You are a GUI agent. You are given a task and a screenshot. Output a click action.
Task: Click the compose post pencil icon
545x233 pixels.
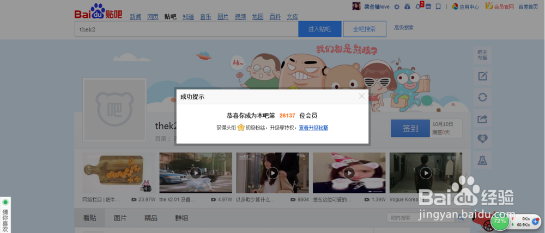click(482, 76)
